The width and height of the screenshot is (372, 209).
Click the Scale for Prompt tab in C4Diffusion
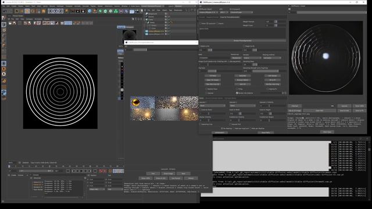point(230,17)
